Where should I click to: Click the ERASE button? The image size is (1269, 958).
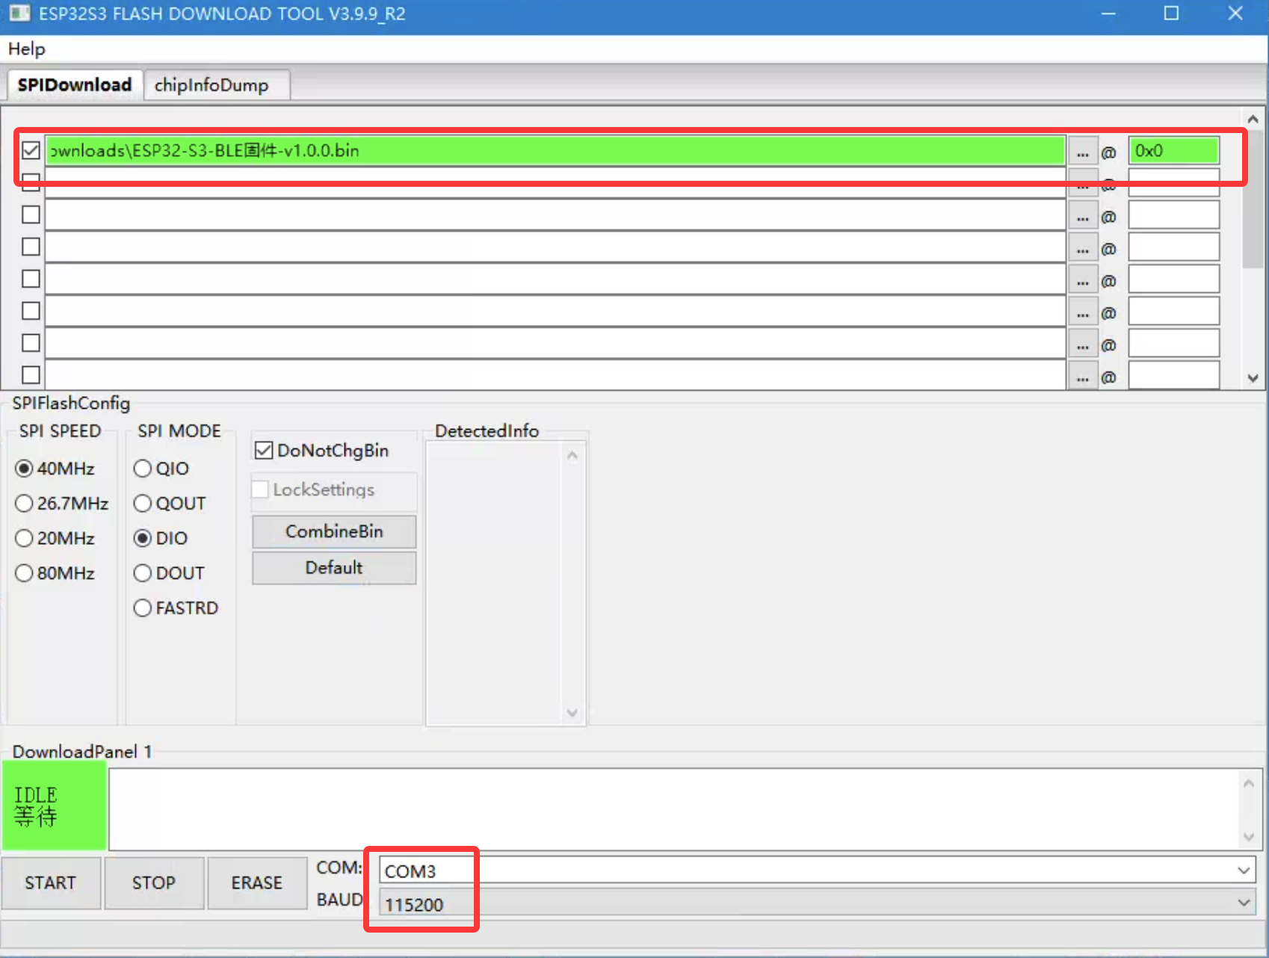click(256, 883)
